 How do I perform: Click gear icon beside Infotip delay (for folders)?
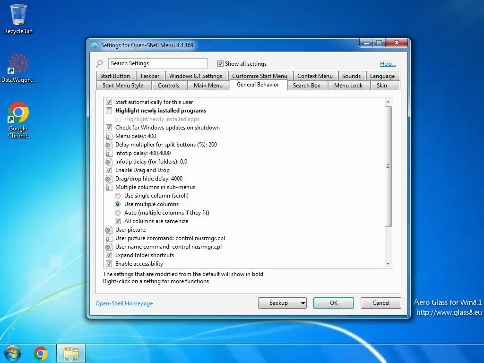tap(109, 162)
